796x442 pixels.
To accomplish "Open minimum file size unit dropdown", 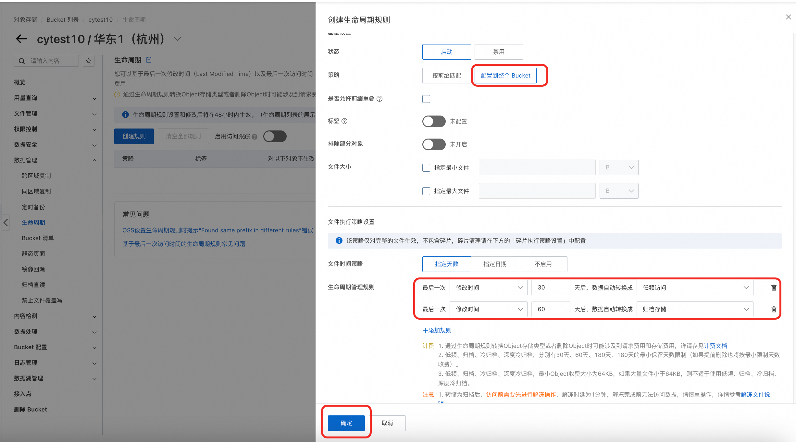I will (619, 167).
